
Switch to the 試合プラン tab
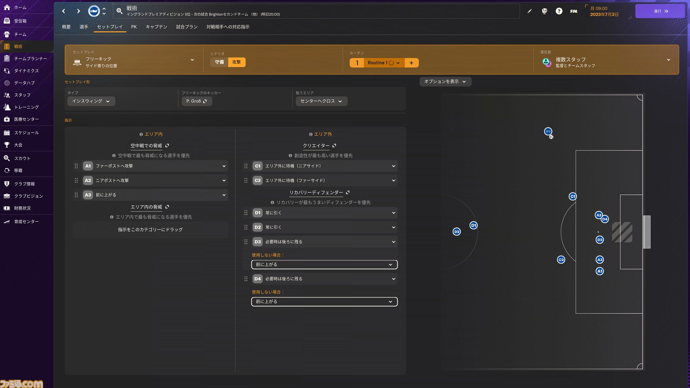pos(187,27)
